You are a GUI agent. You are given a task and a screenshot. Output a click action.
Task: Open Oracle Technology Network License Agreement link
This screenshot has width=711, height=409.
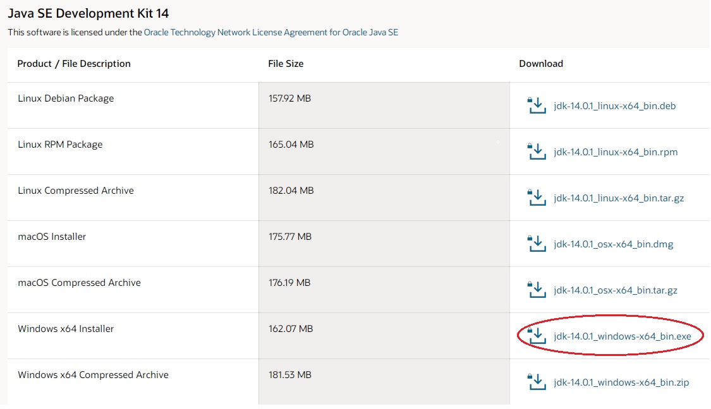point(270,32)
